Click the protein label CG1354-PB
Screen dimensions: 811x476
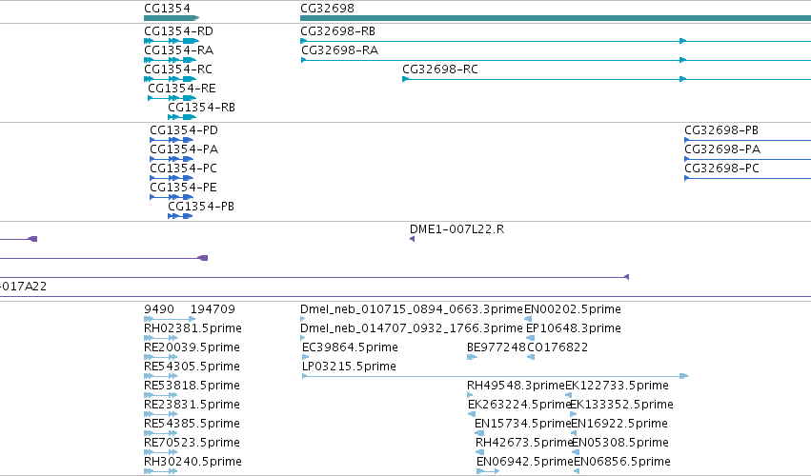point(201,207)
